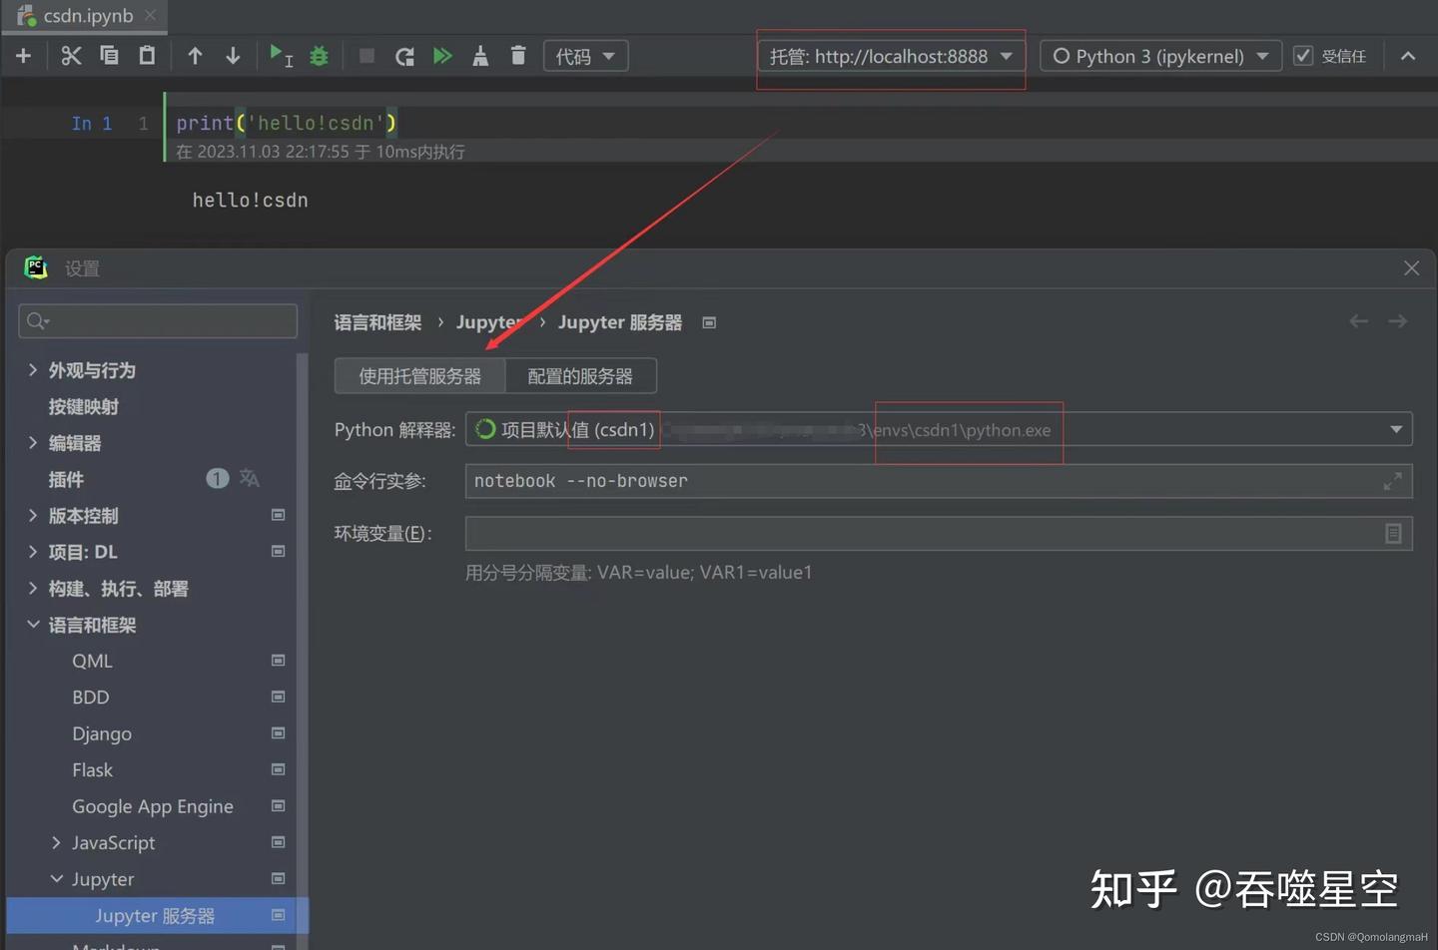
Task: Expand 外观与行为 in the settings tree
Action: coord(33,369)
